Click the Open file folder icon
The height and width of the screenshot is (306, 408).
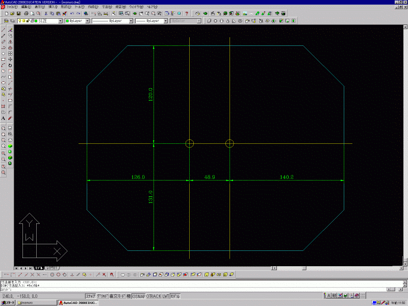coord(12,13)
